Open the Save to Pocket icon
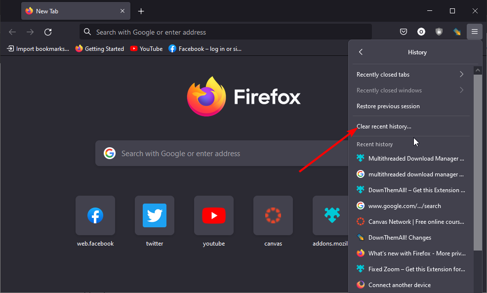Image resolution: width=487 pixels, height=293 pixels. tap(404, 32)
